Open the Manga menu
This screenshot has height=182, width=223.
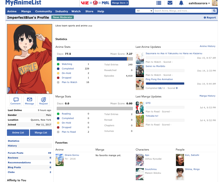(26, 11)
